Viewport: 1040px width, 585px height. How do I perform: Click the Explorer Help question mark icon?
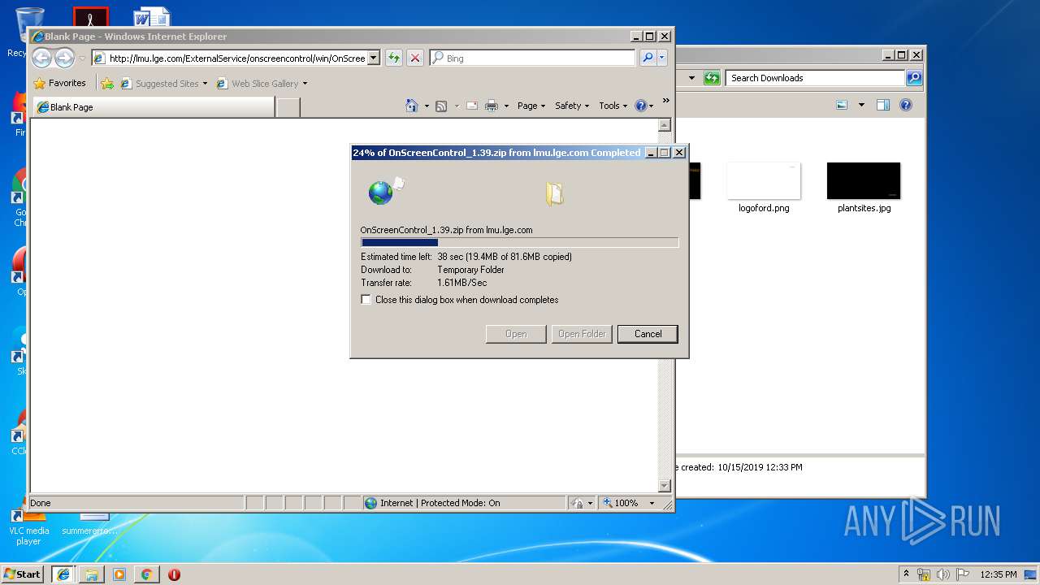tap(906, 105)
